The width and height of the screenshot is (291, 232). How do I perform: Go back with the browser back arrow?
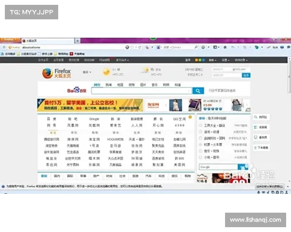click(x=4, y=47)
